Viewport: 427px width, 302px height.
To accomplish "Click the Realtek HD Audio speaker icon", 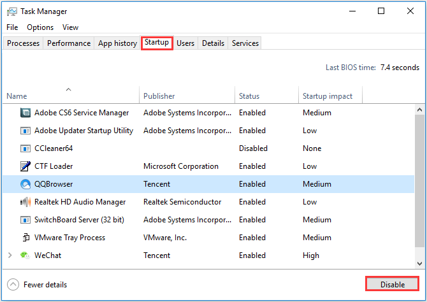I will (x=25, y=202).
